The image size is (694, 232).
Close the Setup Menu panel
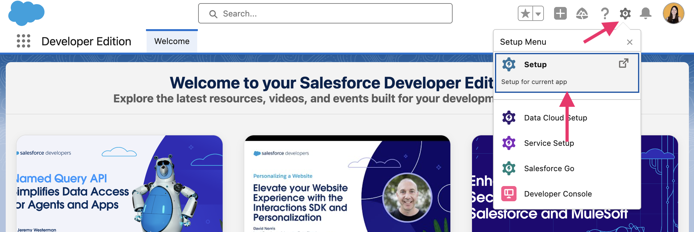coord(630,42)
